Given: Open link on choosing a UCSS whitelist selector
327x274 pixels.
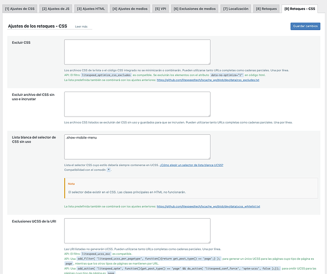Looking at the screenshot, I should 191,165.
